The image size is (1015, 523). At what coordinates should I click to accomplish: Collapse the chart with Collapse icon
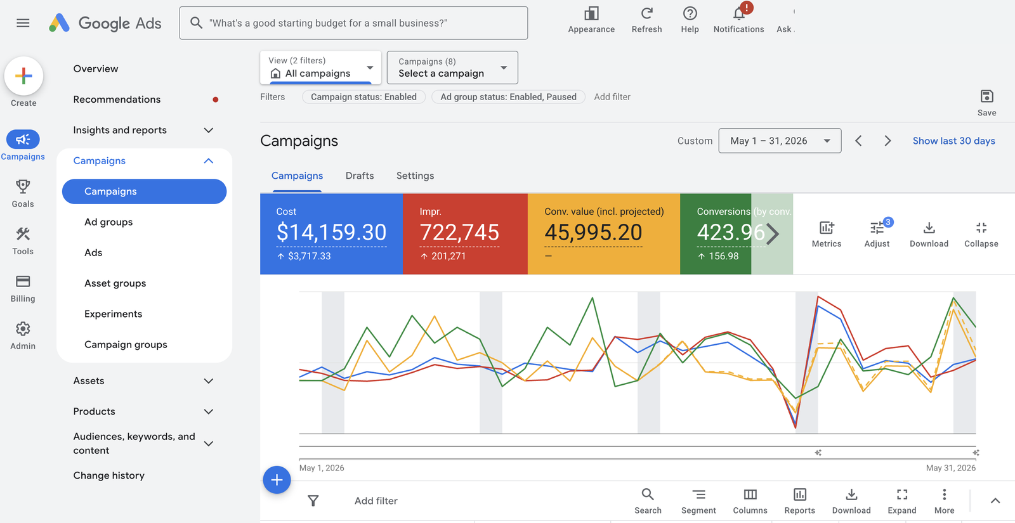[981, 228]
